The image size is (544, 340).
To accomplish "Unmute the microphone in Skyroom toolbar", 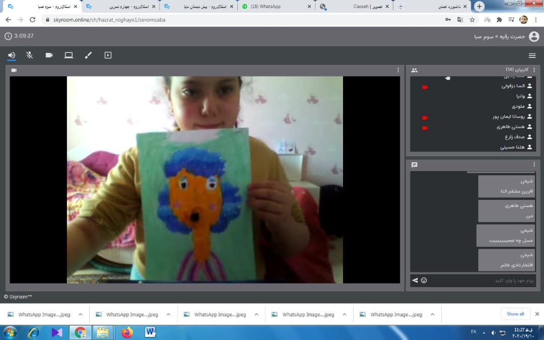I will coord(30,55).
